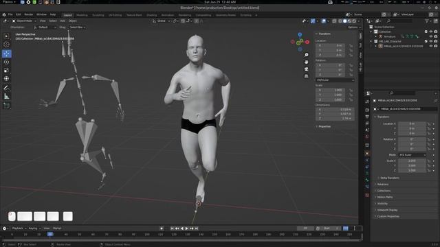Toggle camera view in the viewport
Screen dimensions: 440x247
307,69
